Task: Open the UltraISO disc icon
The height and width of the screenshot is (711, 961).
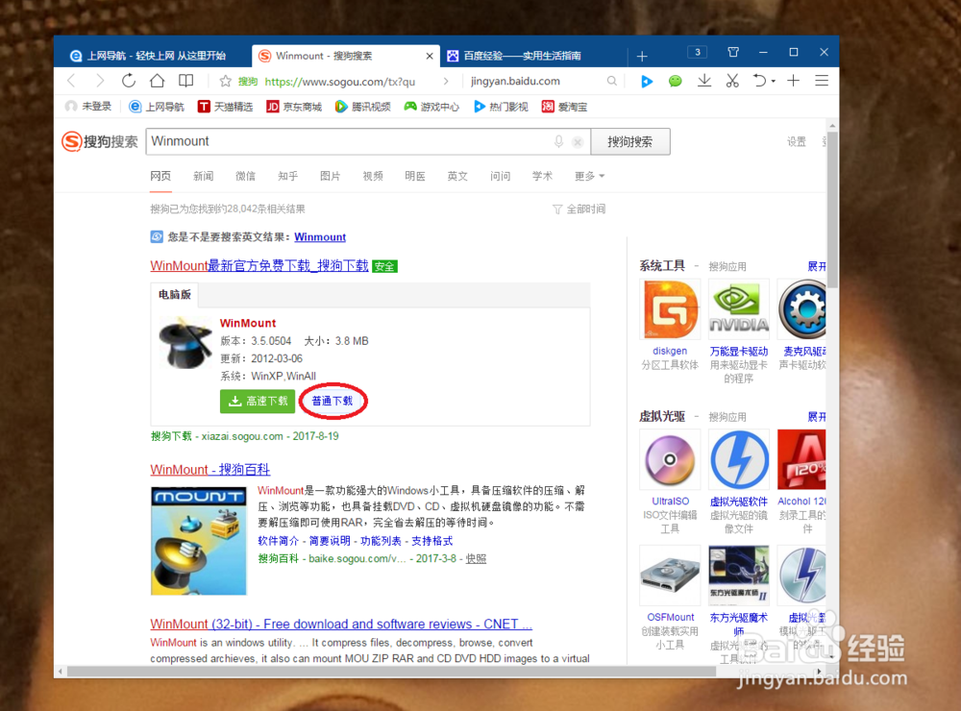Action: 670,459
